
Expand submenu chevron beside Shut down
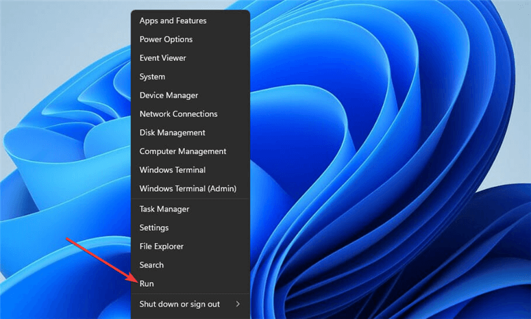tap(238, 304)
